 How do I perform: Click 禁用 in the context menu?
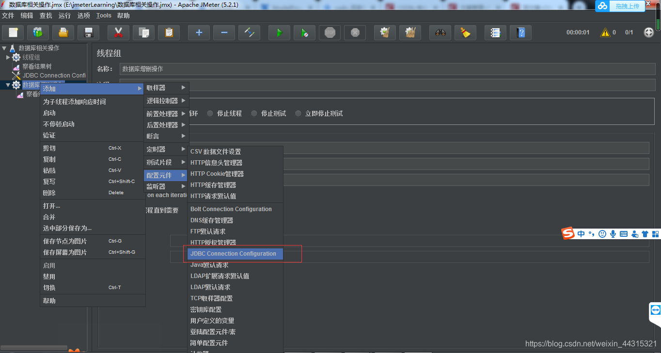point(92,276)
